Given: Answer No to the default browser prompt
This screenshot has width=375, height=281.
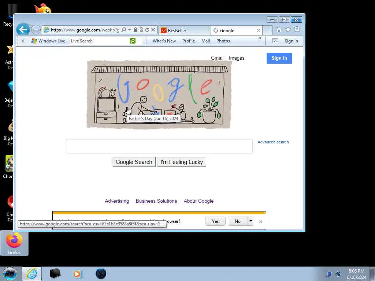Looking at the screenshot, I should 237,221.
